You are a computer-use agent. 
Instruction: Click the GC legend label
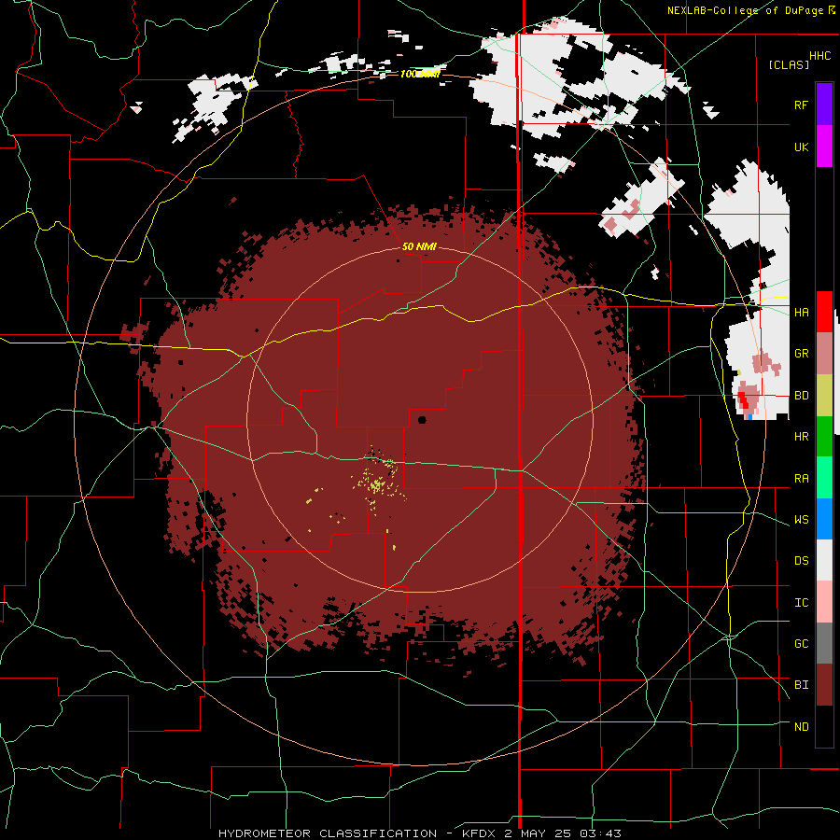click(801, 644)
